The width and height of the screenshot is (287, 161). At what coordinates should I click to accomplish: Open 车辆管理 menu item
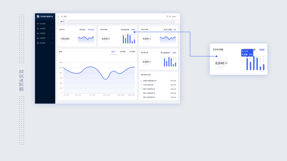(45, 33)
